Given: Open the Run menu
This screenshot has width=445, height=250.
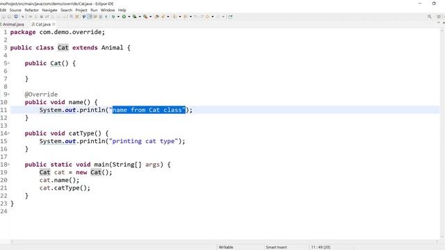Looking at the screenshot, I should tap(94, 10).
